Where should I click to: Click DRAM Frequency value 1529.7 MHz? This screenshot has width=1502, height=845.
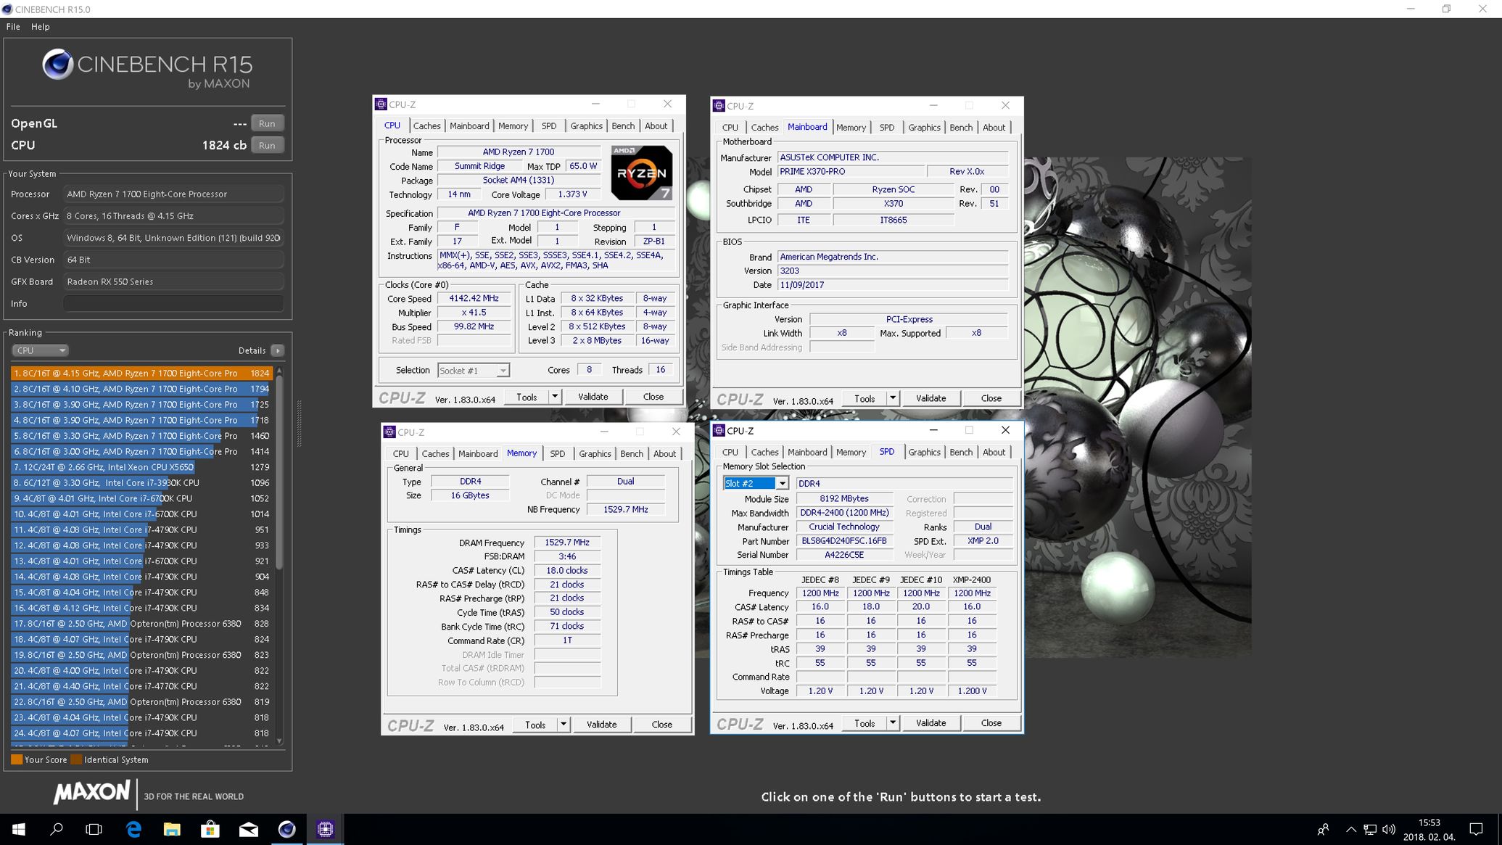566,543
